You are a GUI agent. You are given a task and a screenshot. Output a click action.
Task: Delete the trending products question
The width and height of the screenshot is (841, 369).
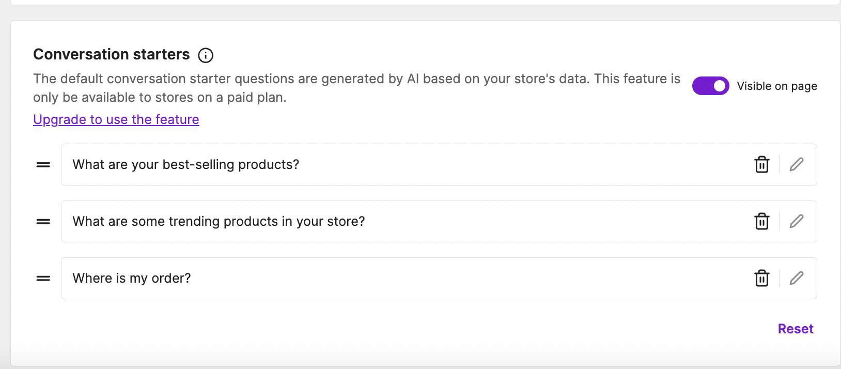[762, 222]
